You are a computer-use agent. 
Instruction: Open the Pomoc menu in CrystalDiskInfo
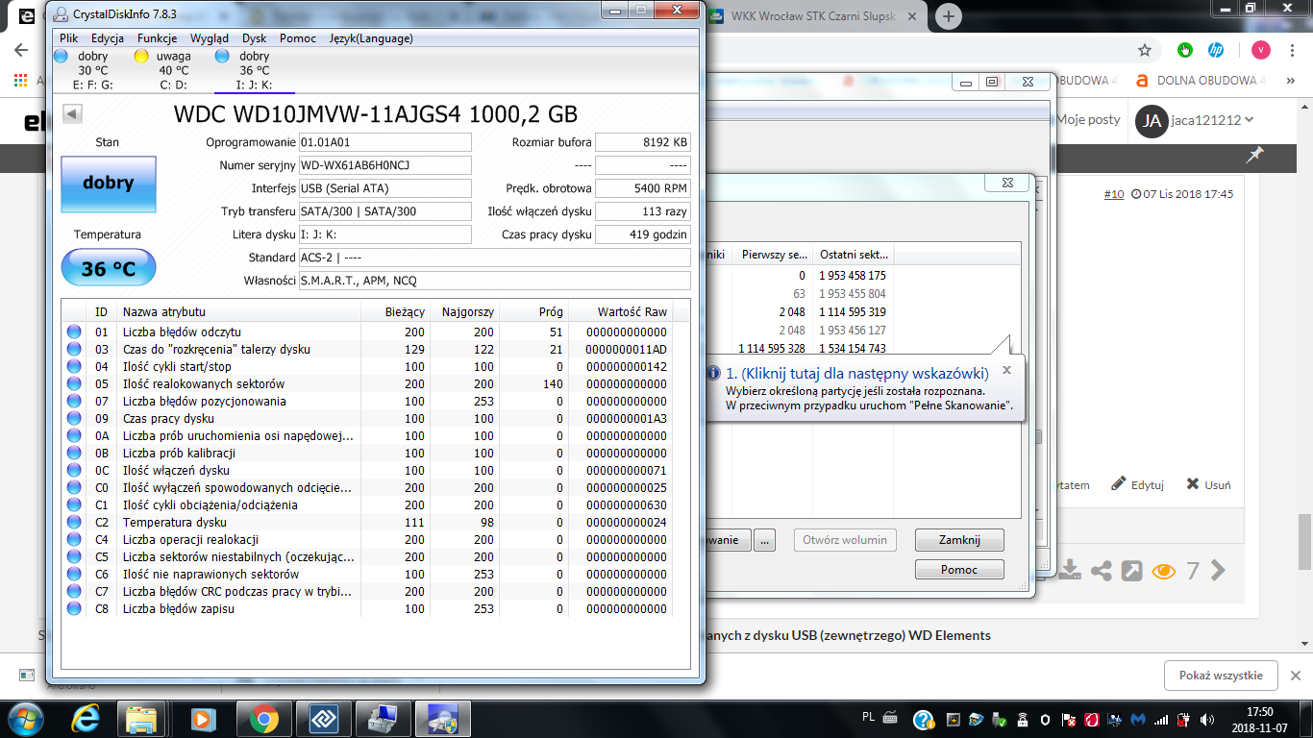(x=298, y=38)
